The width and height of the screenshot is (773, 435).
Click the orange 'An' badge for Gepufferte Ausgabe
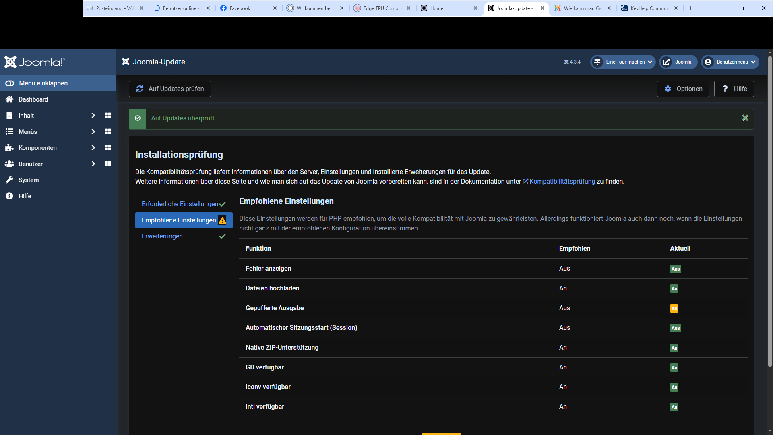pos(674,309)
